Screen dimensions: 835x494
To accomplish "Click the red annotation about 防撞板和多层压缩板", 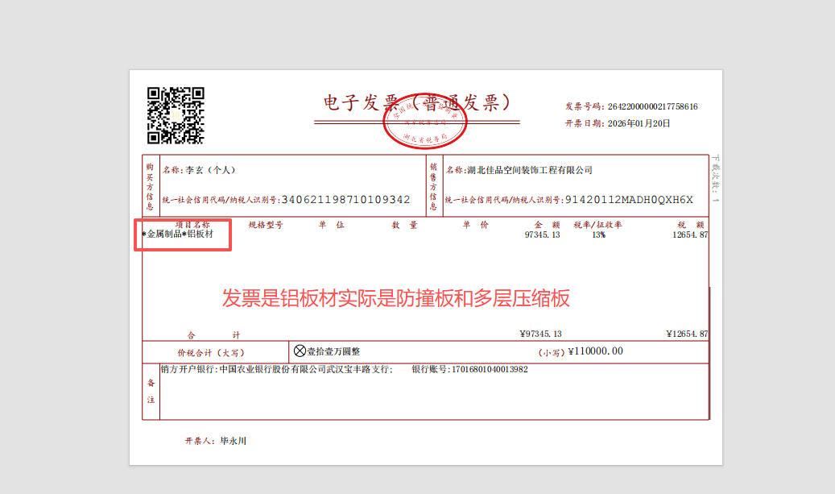I will tap(395, 298).
